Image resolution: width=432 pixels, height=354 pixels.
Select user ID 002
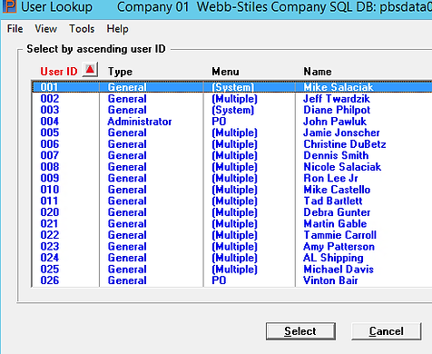(50, 99)
